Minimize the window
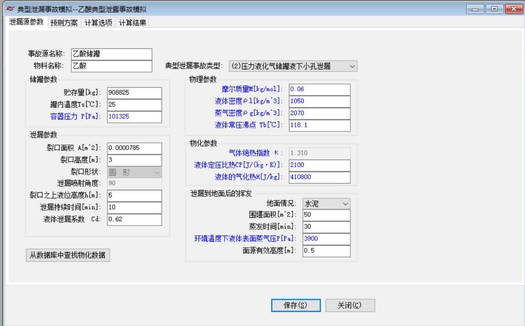This screenshot has height=326, width=525. tap(475, 9)
